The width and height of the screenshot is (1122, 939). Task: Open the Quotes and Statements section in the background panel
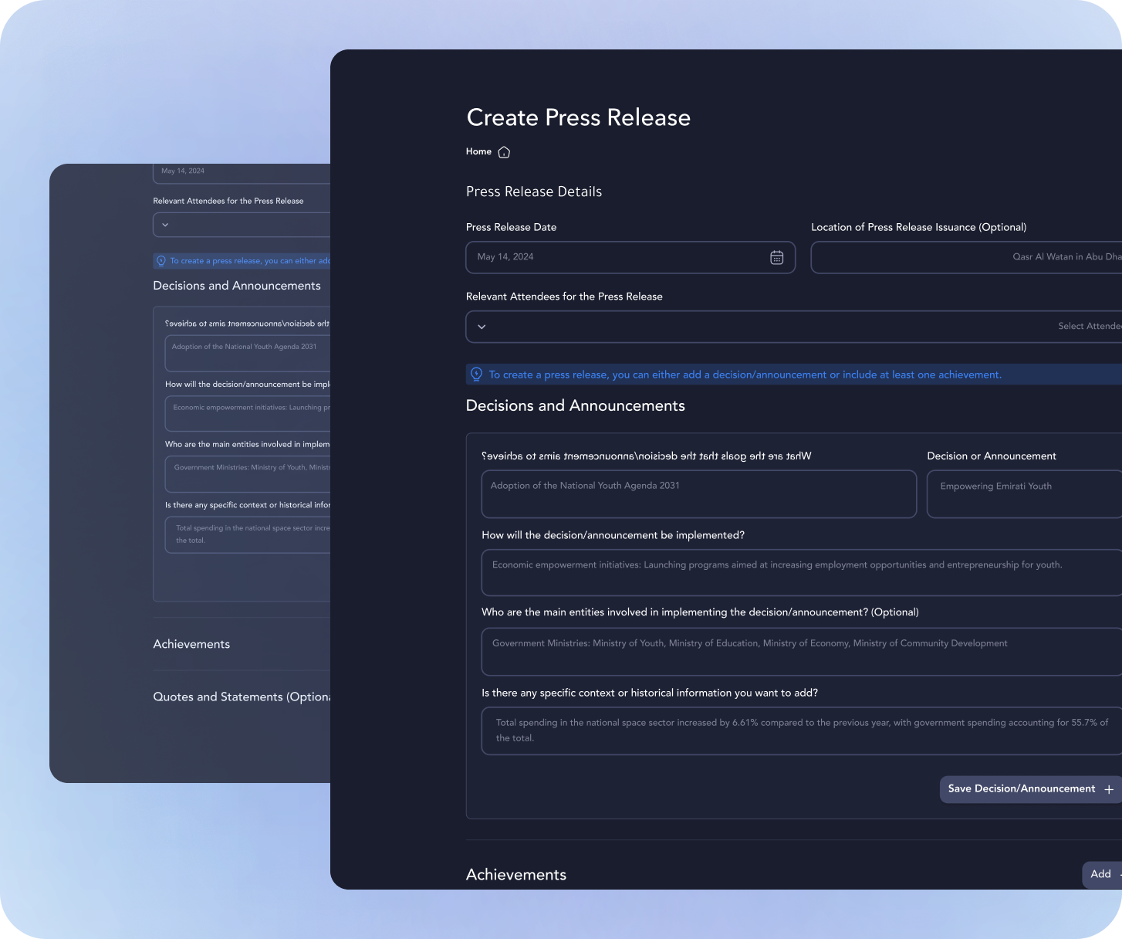click(241, 697)
